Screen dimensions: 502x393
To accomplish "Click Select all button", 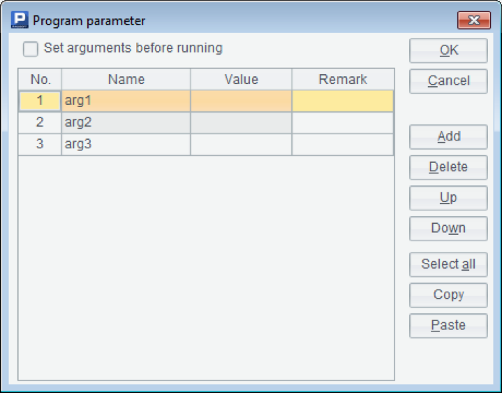I will click(448, 264).
